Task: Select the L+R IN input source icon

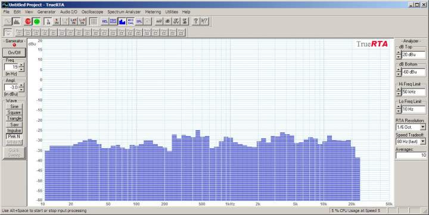Action: 74,21
